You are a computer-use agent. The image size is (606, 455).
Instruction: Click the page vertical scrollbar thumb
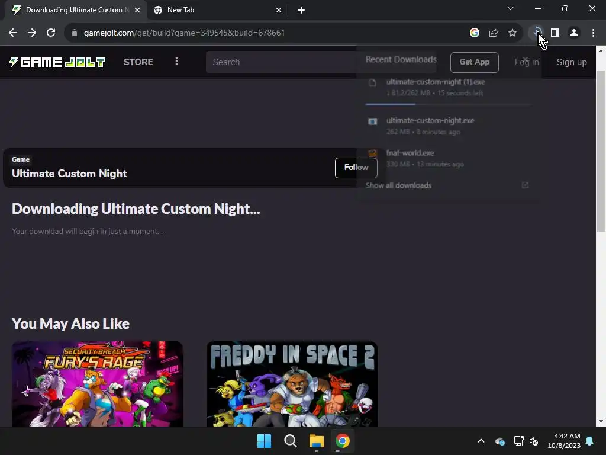coord(601,151)
